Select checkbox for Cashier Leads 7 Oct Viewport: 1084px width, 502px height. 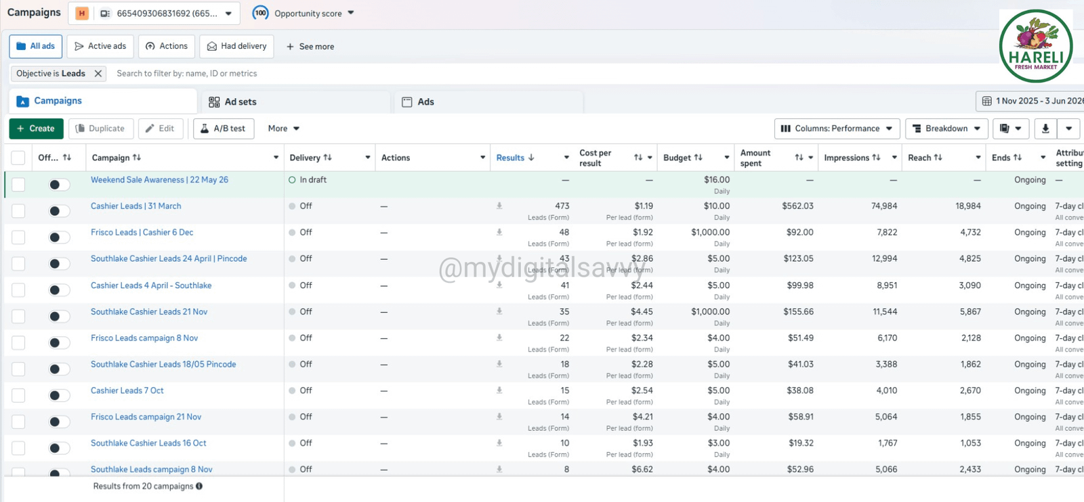[x=18, y=395]
